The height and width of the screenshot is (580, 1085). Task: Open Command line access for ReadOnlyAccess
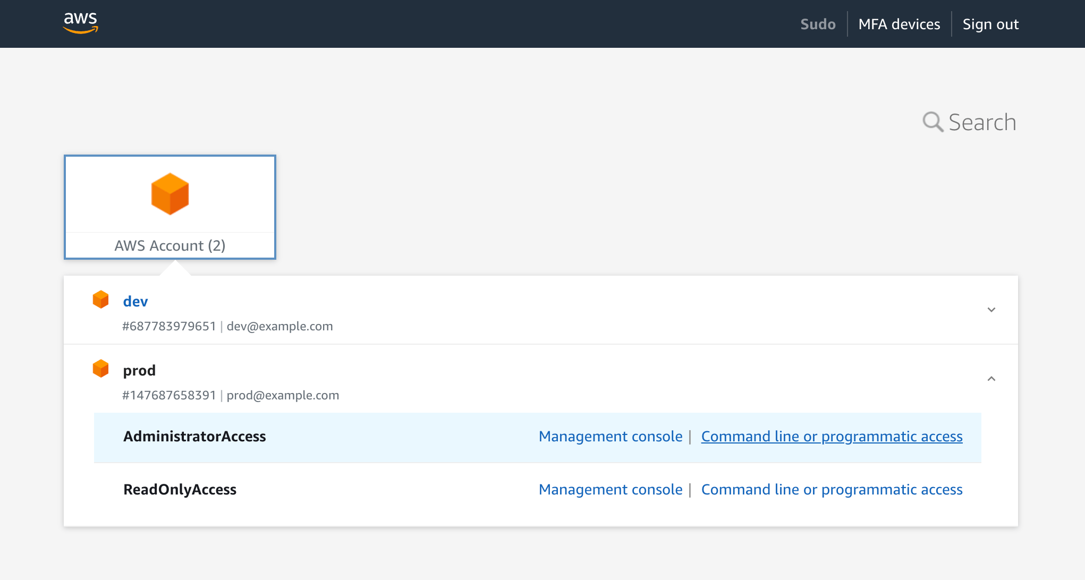[832, 489]
